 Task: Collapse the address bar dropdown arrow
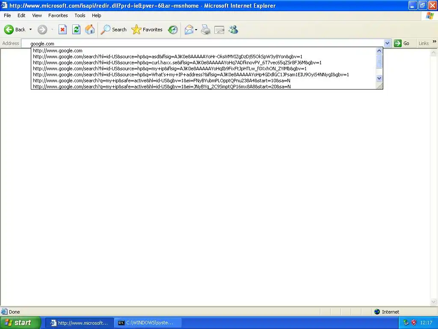[387, 43]
